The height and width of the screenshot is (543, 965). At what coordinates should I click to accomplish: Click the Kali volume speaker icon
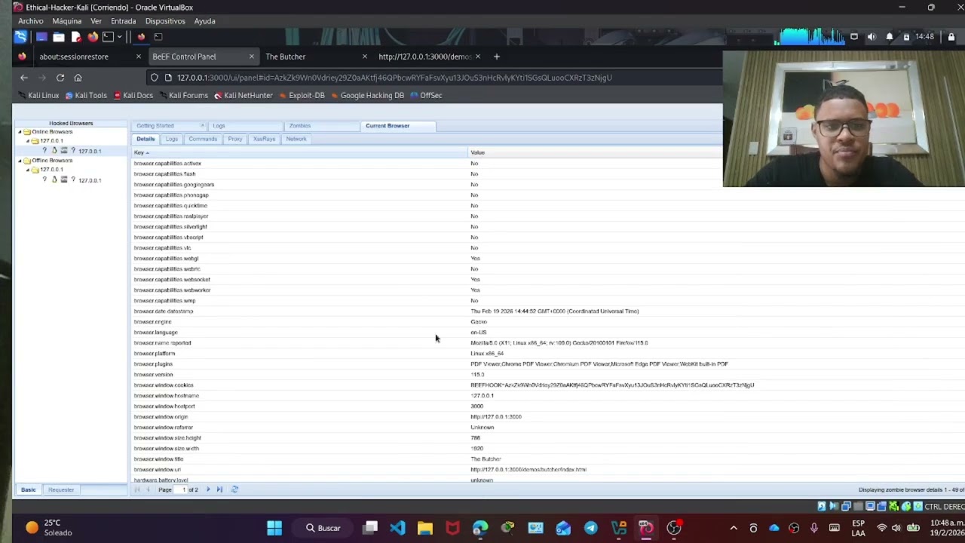click(x=872, y=36)
